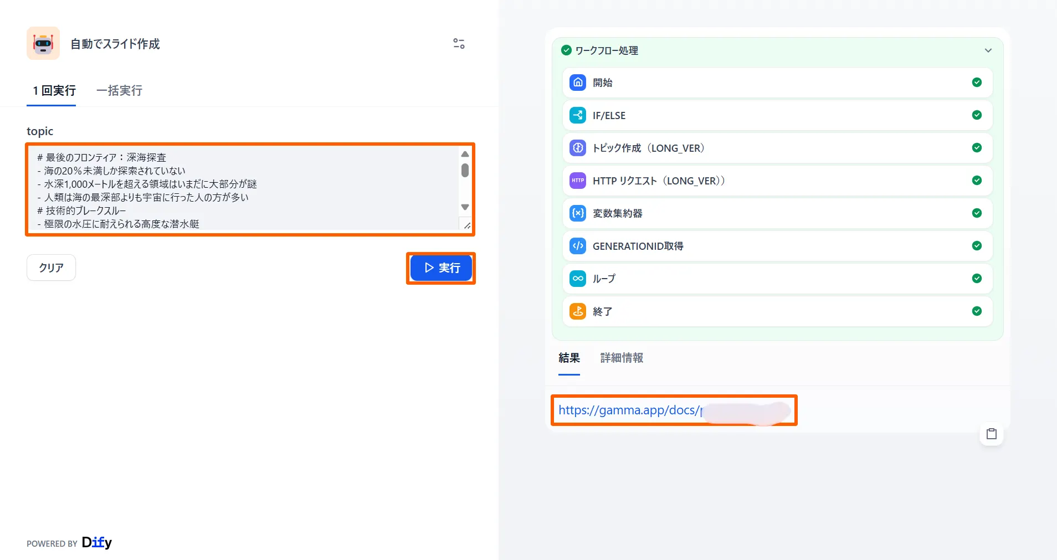Click the IF/ELSE branch icon
1057x560 pixels.
coord(578,115)
